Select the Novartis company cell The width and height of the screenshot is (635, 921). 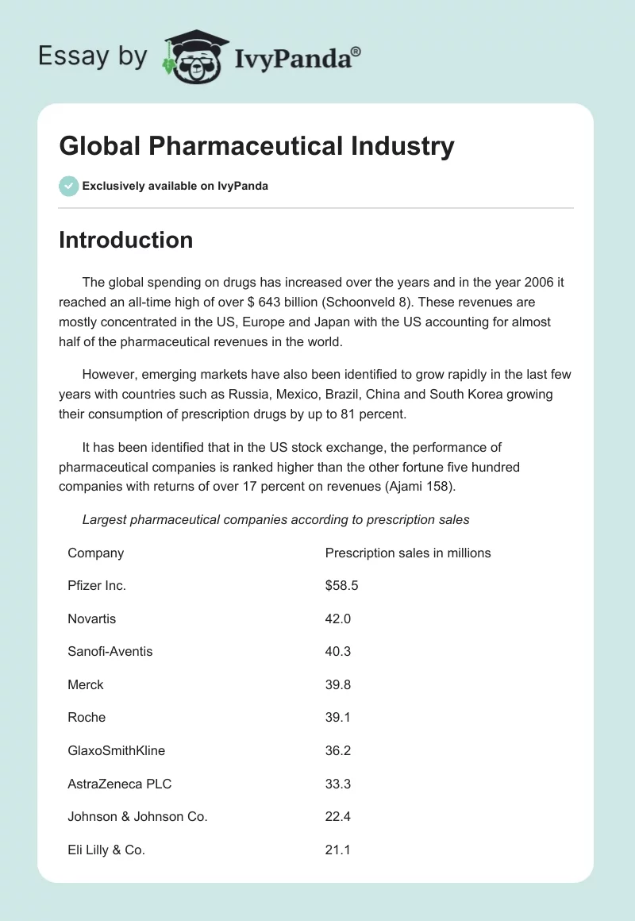point(91,618)
